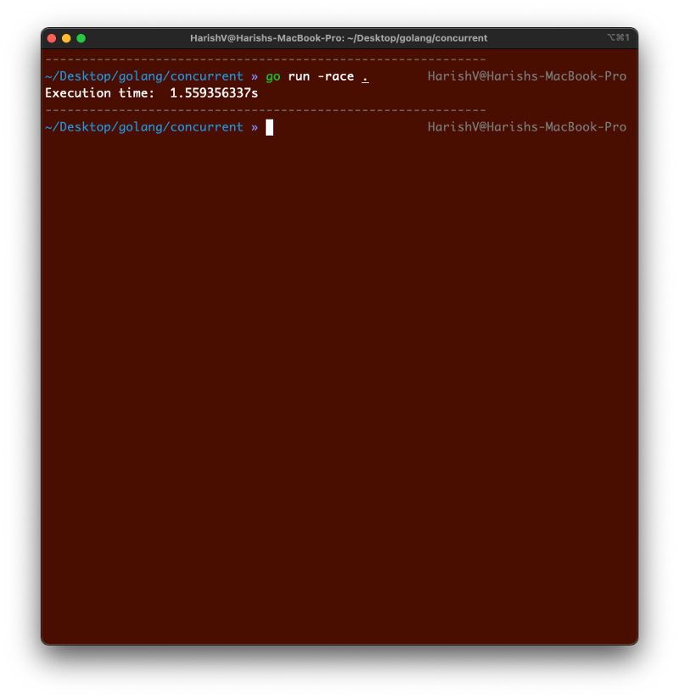679x699 pixels.
Task: Click the white block cursor at the prompt
Action: click(269, 127)
